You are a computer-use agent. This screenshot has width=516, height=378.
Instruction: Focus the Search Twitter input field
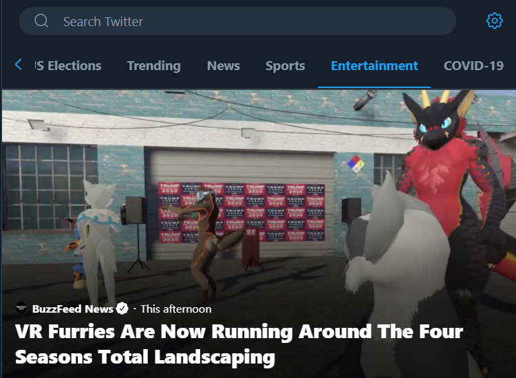tap(237, 21)
